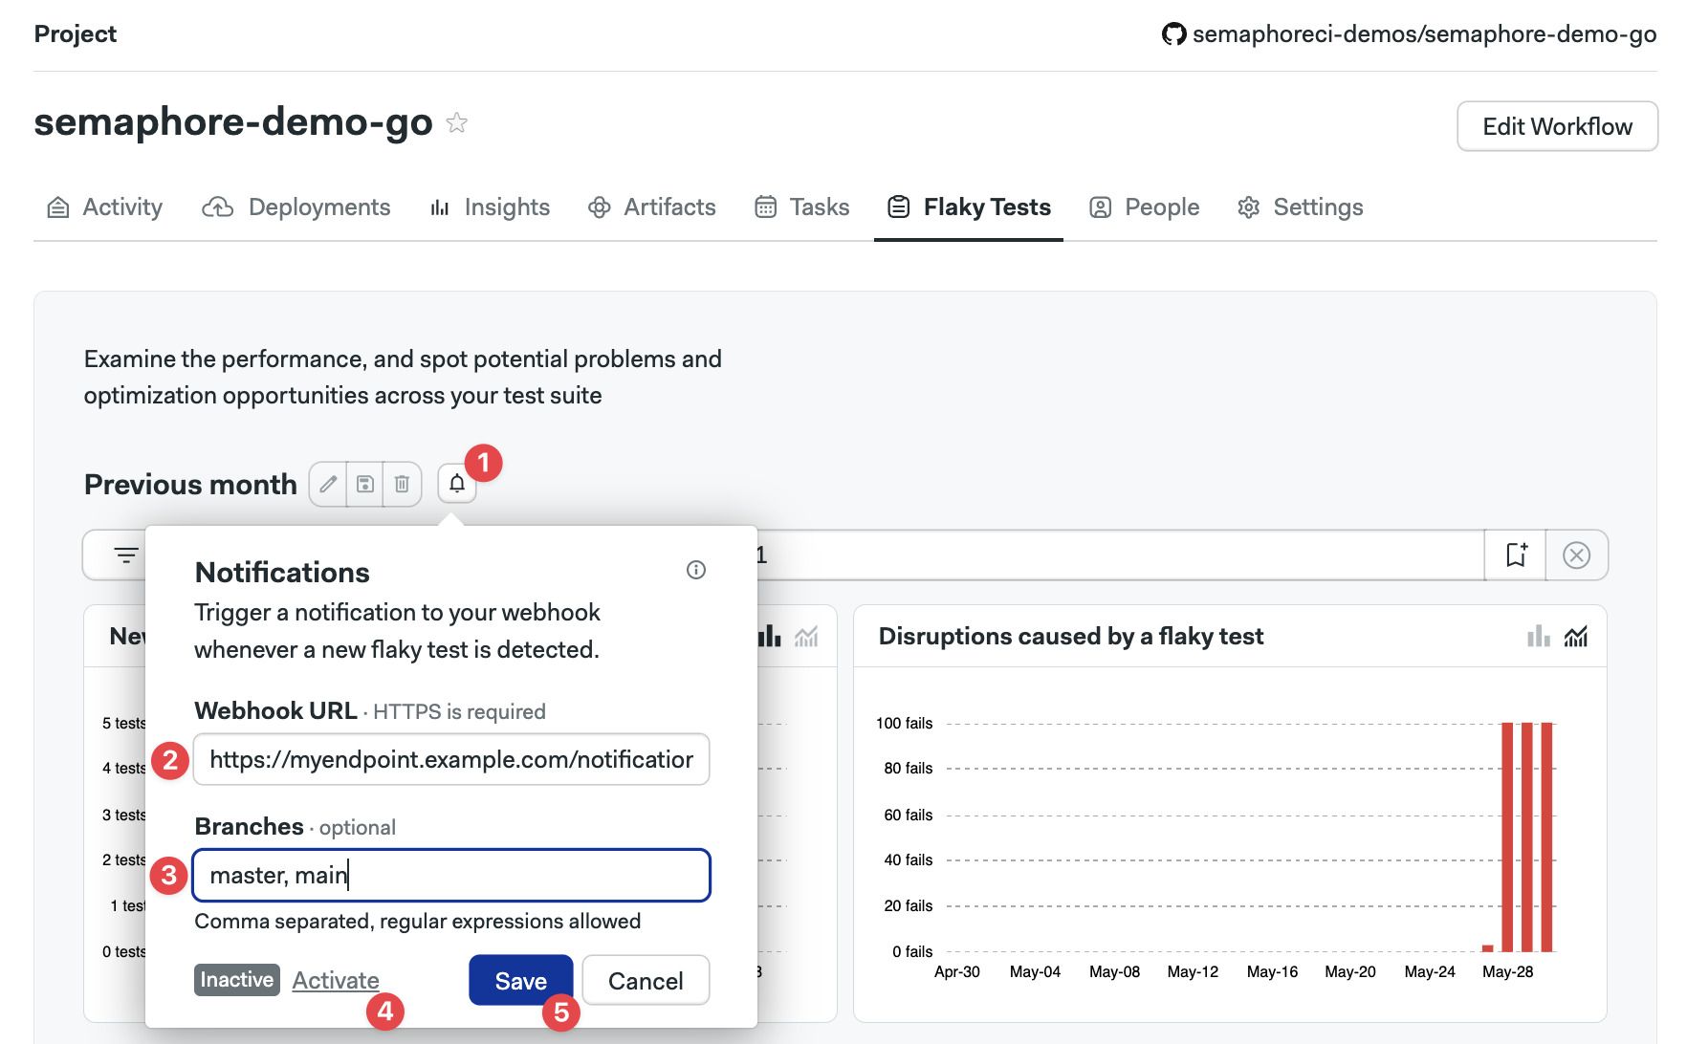Click the 'May-28' axis label
Image resolution: width=1687 pixels, height=1044 pixels.
coord(1507,971)
